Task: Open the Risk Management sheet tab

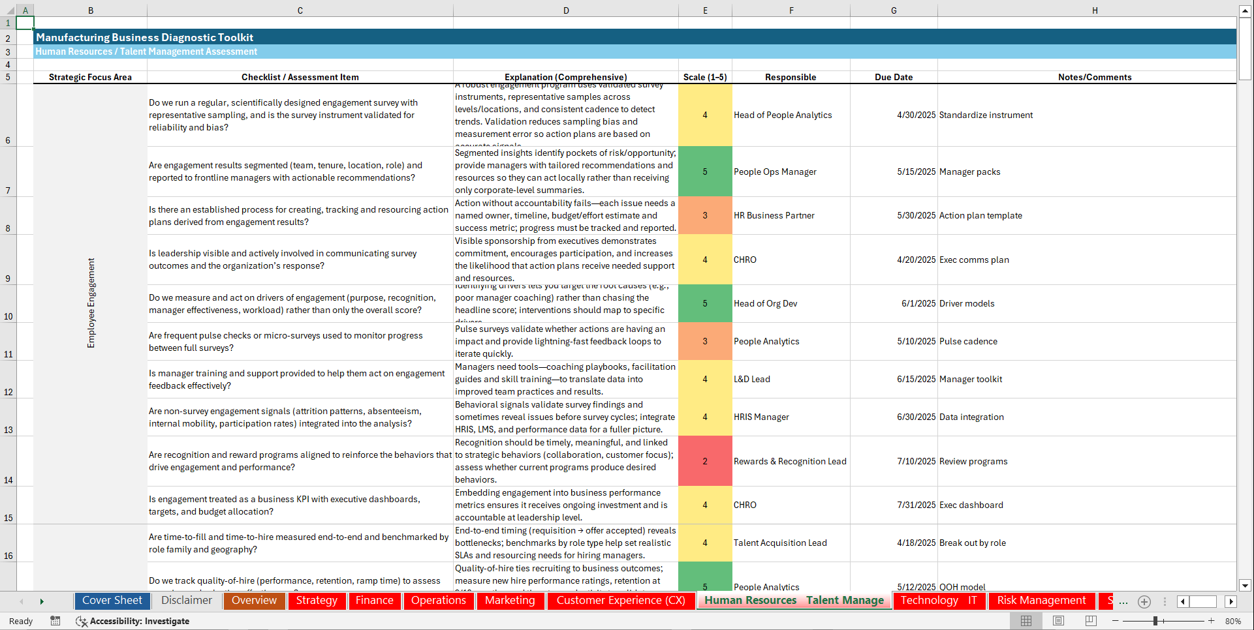Action: click(1041, 601)
